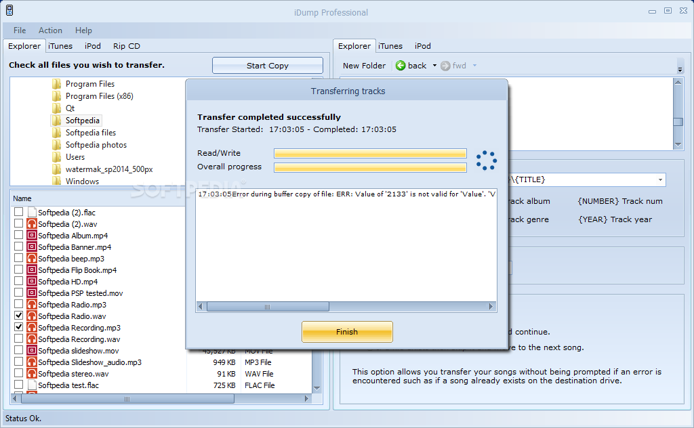Switch to the left-pane iPod tab
Image resolution: width=694 pixels, height=428 pixels.
click(92, 46)
